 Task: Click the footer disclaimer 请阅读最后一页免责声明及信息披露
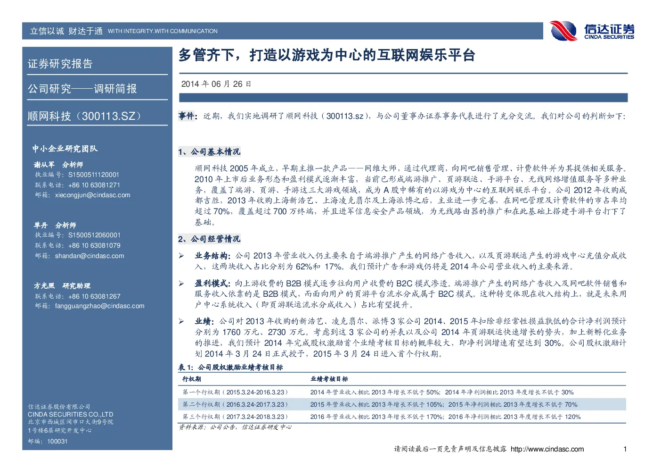(x=450, y=449)
